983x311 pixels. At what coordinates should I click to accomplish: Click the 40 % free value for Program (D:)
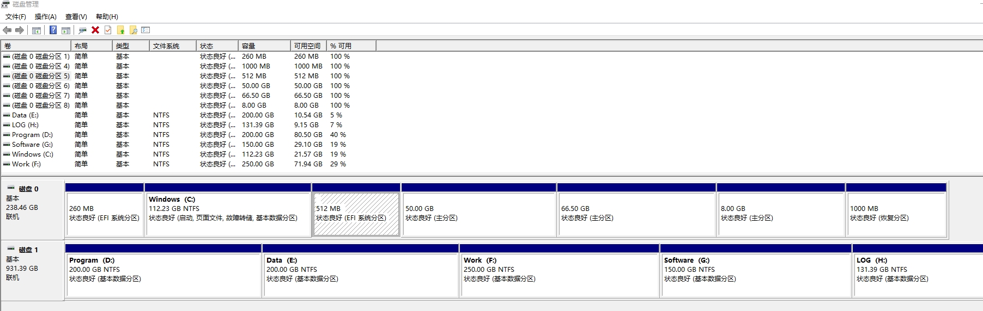coord(338,135)
